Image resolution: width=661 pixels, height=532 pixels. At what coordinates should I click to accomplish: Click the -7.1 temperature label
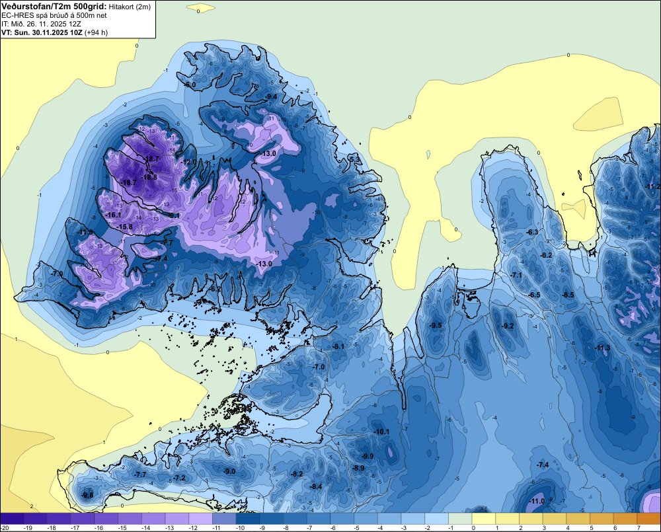click(516, 275)
